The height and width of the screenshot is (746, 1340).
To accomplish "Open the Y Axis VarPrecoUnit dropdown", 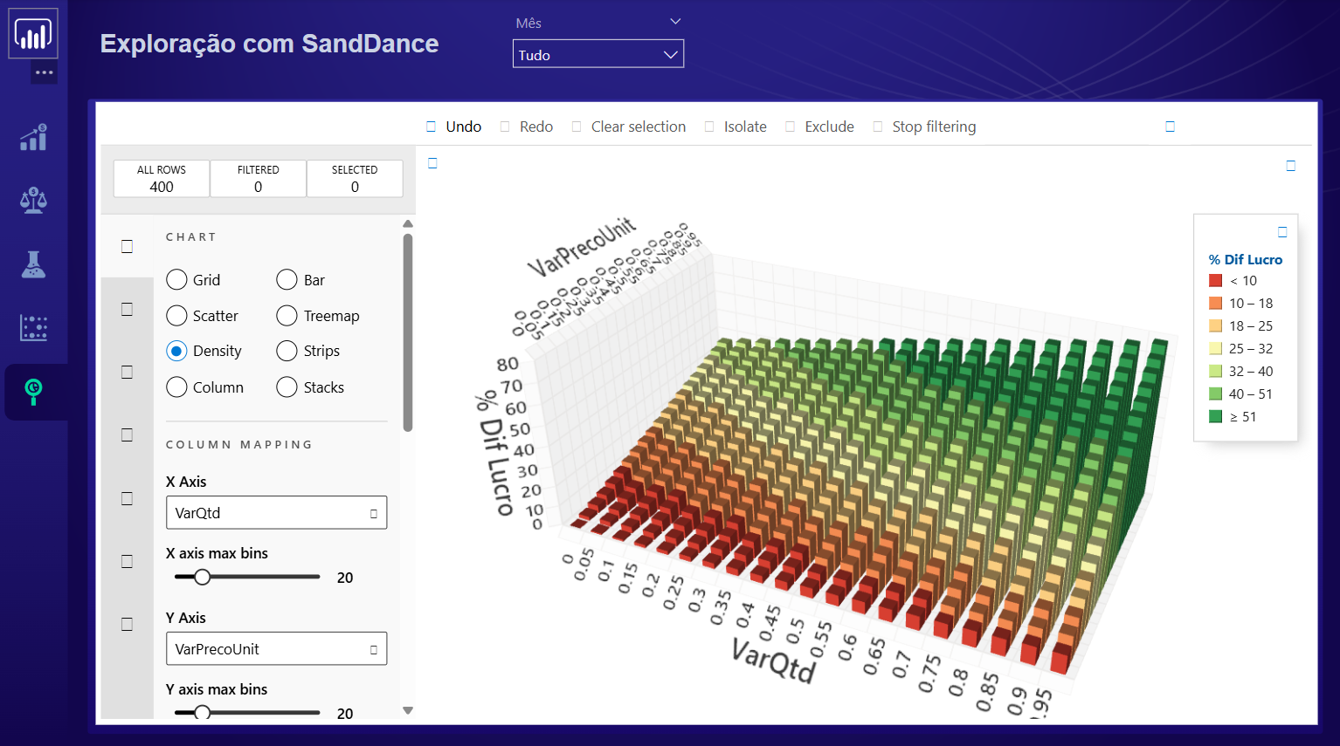I will click(276, 649).
